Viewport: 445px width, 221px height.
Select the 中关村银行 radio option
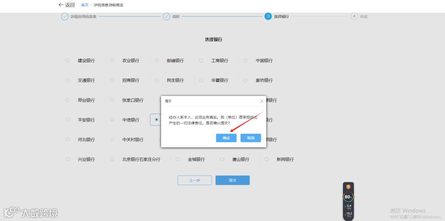coord(112,140)
